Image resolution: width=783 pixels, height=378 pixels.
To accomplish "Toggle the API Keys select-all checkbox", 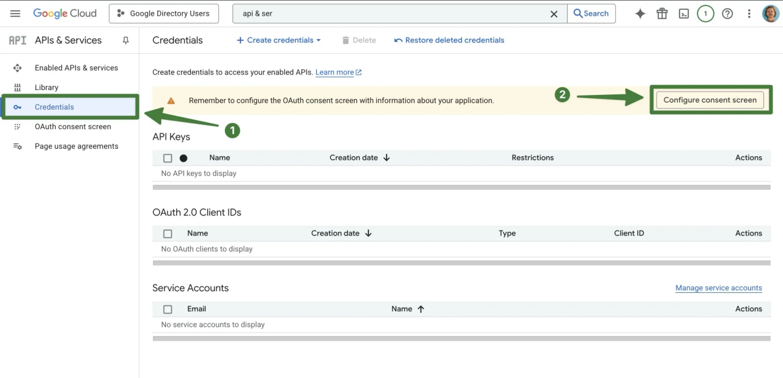I will pyautogui.click(x=168, y=158).
